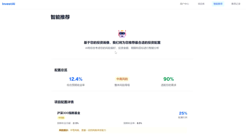Click the 预期收益贡献 2.13% value
The image size is (246, 138).
click(76, 123)
